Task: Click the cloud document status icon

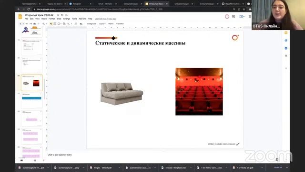Action: click(66, 15)
